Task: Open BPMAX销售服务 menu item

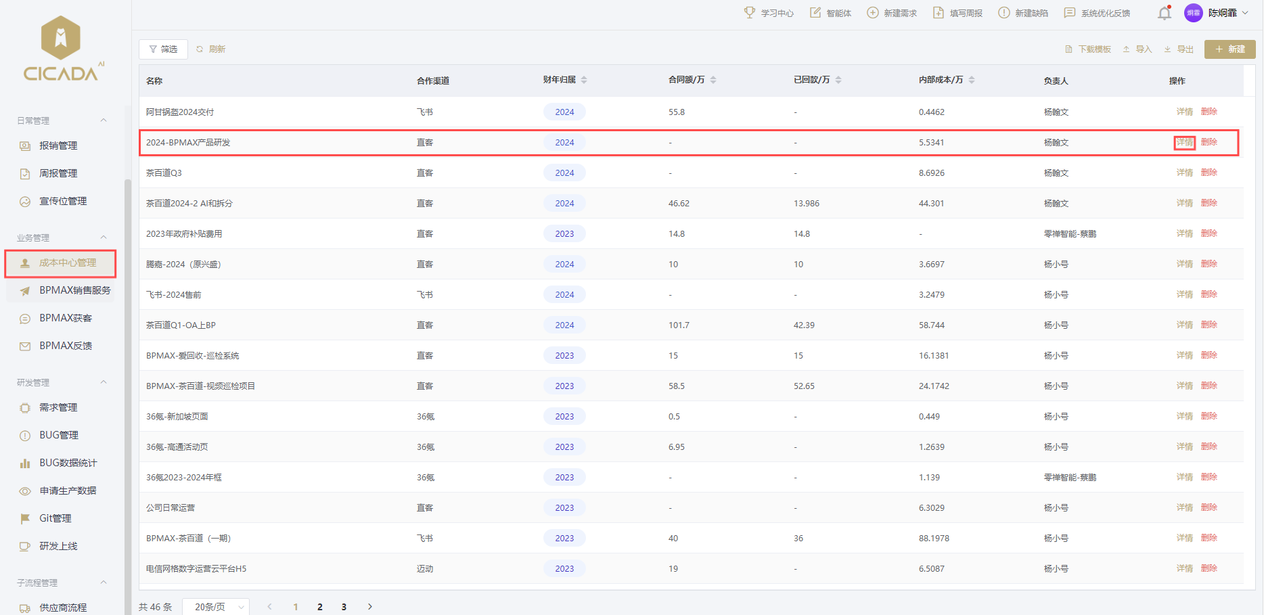Action: (x=61, y=290)
